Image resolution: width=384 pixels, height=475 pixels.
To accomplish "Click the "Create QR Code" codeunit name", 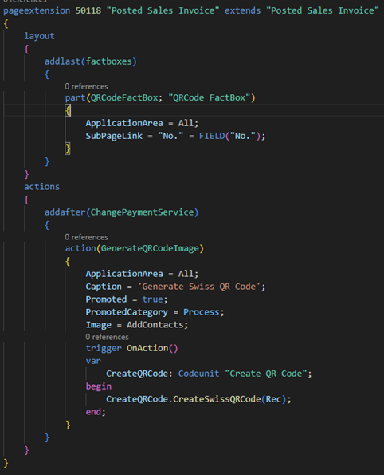I will [x=266, y=374].
